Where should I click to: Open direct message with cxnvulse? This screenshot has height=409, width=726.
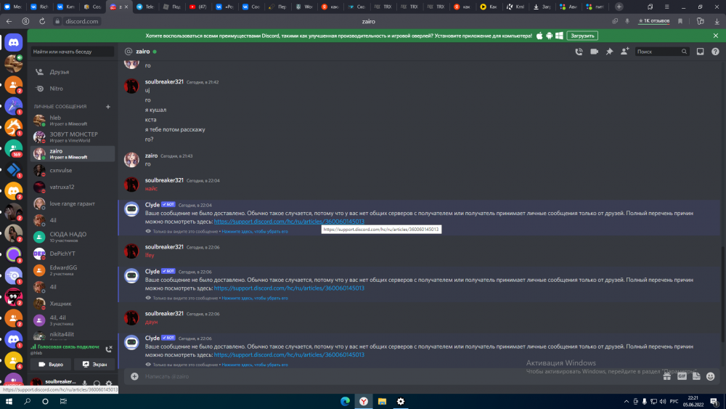tap(73, 171)
